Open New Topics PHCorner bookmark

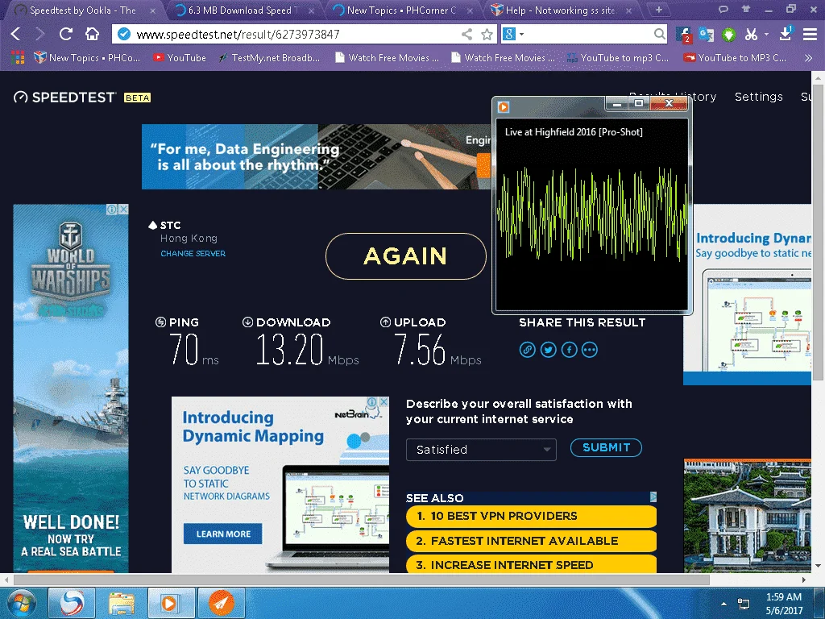point(87,58)
